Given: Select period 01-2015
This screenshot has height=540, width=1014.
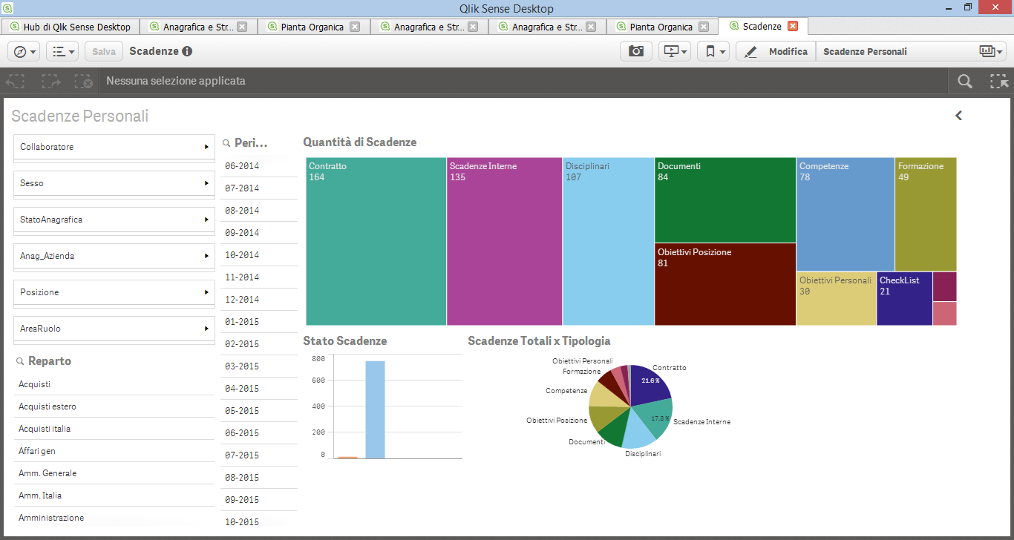Looking at the screenshot, I should [259, 322].
